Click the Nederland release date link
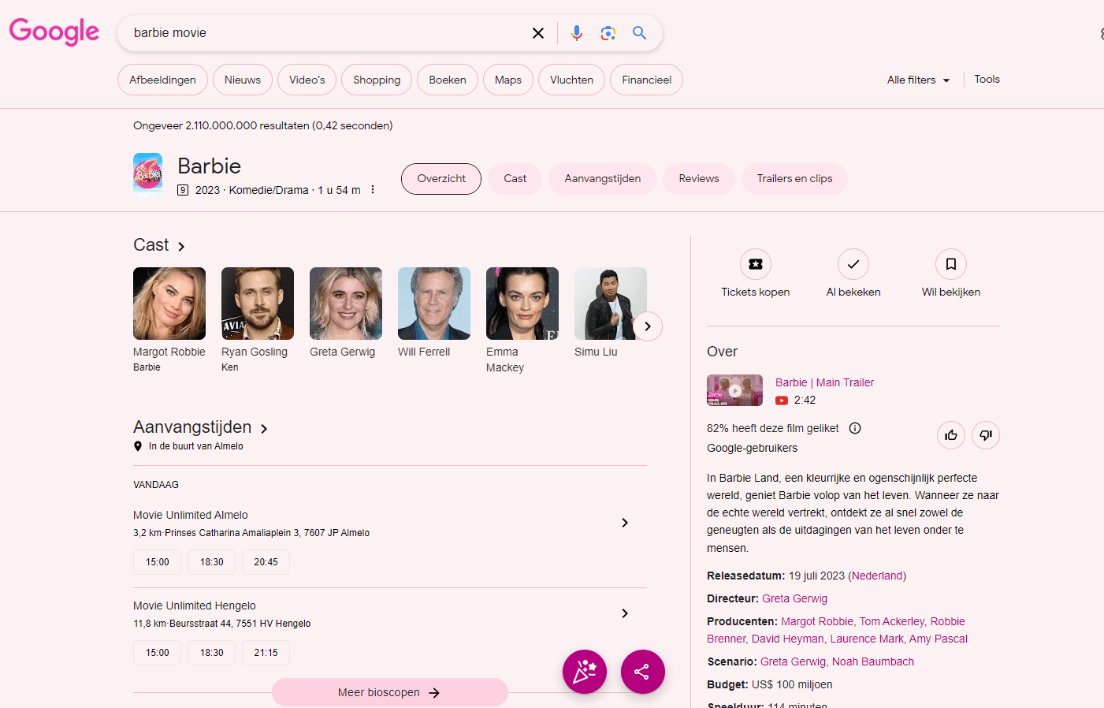1104x708 pixels. [x=877, y=576]
